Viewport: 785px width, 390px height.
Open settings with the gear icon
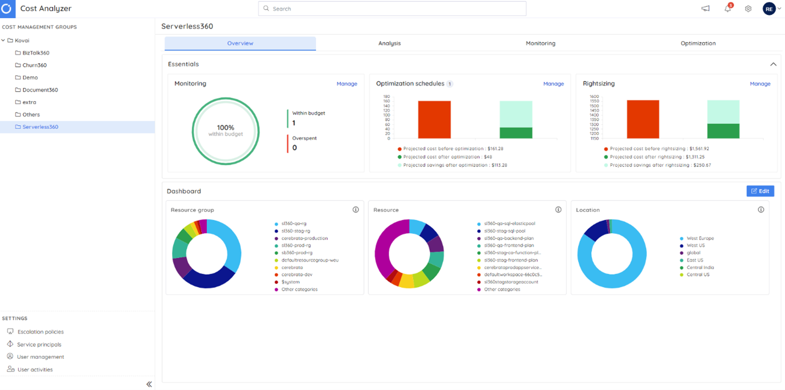pos(748,8)
